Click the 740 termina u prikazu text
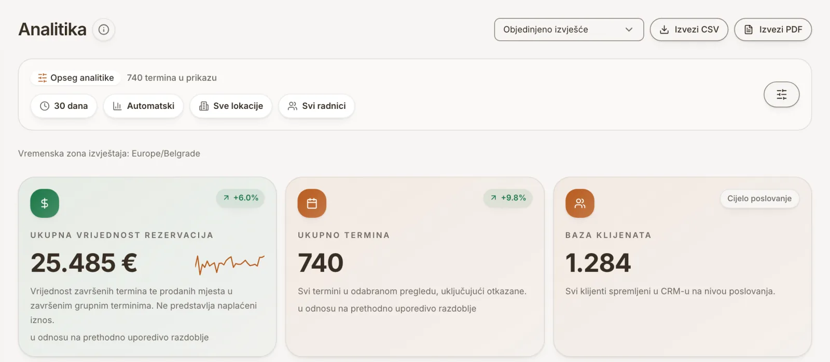Screen dimensions: 830x362 click(172, 78)
